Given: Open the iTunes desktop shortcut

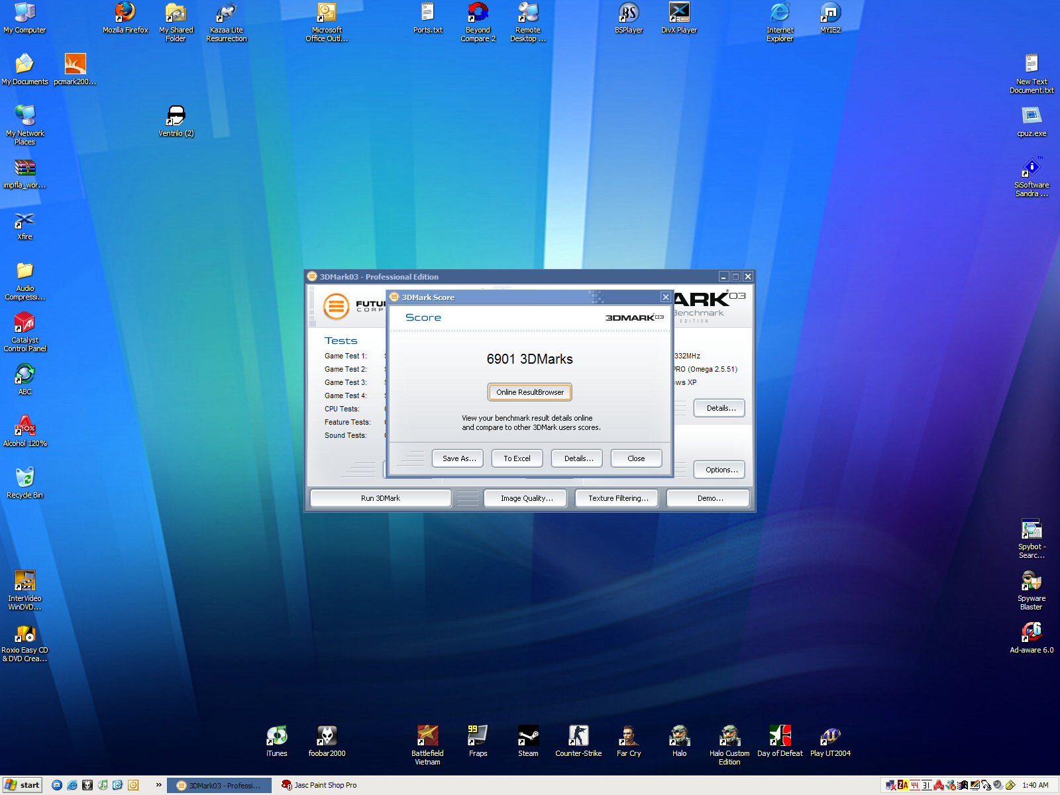Looking at the screenshot, I should (x=276, y=741).
